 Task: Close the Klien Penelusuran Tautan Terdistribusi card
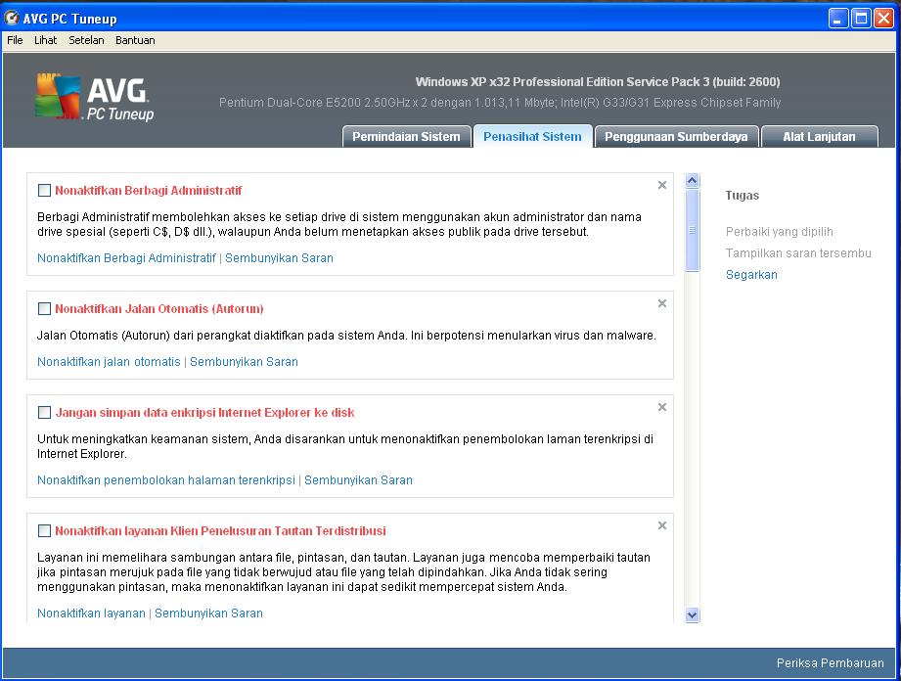point(662,525)
